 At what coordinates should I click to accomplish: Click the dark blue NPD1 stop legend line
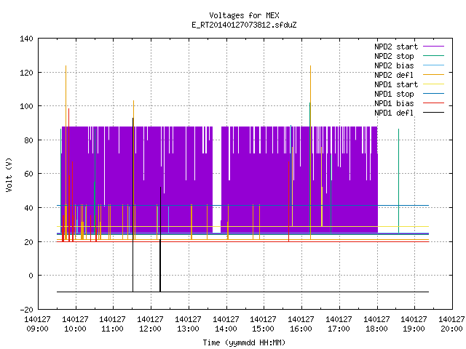point(433,94)
